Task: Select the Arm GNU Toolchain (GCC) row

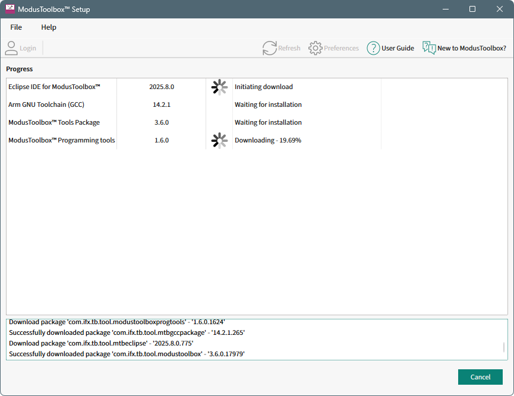Action: click(195, 104)
